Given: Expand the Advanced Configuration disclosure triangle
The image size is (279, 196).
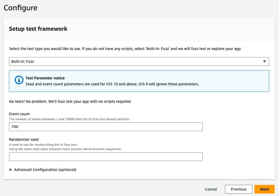Looking at the screenshot, I should coord(11,170).
